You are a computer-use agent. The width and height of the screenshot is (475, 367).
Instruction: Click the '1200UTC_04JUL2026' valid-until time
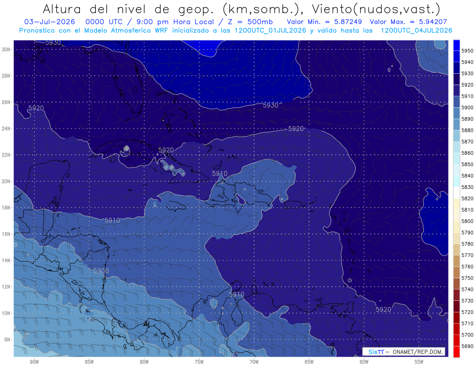(416, 30)
